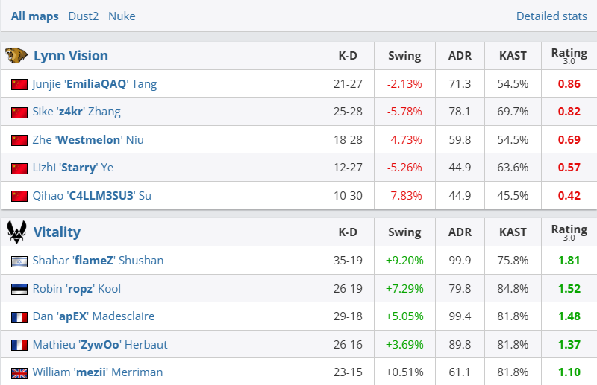The width and height of the screenshot is (597, 385).
Task: Switch to the Dust2 map tab
Action: pyautogui.click(x=83, y=16)
